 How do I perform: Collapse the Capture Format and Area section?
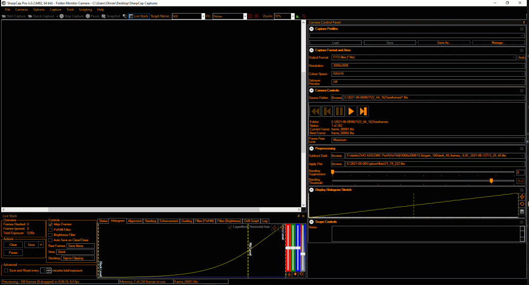point(312,50)
